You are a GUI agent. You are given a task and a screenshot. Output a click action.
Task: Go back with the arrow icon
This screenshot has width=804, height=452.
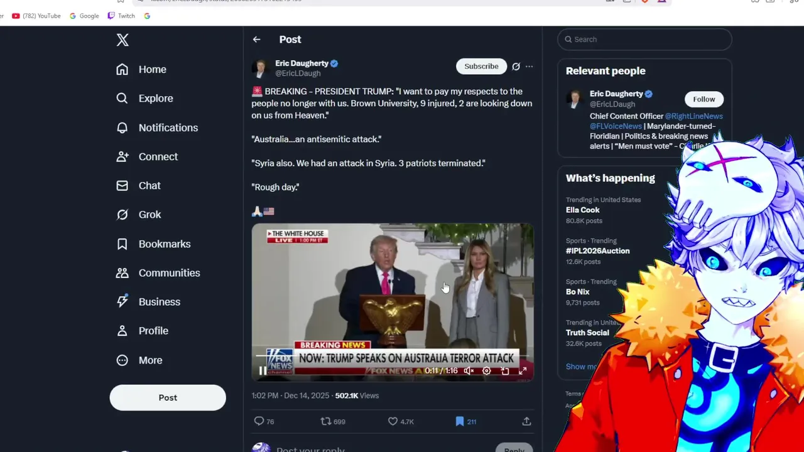[256, 40]
